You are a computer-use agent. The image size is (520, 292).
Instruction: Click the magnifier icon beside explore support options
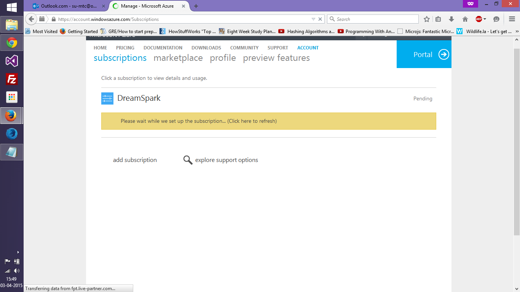(x=188, y=160)
